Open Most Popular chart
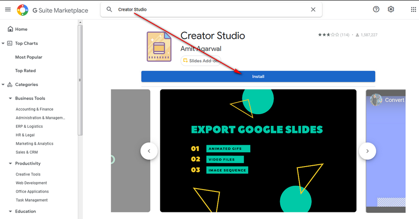The height and width of the screenshot is (219, 419). click(x=29, y=57)
